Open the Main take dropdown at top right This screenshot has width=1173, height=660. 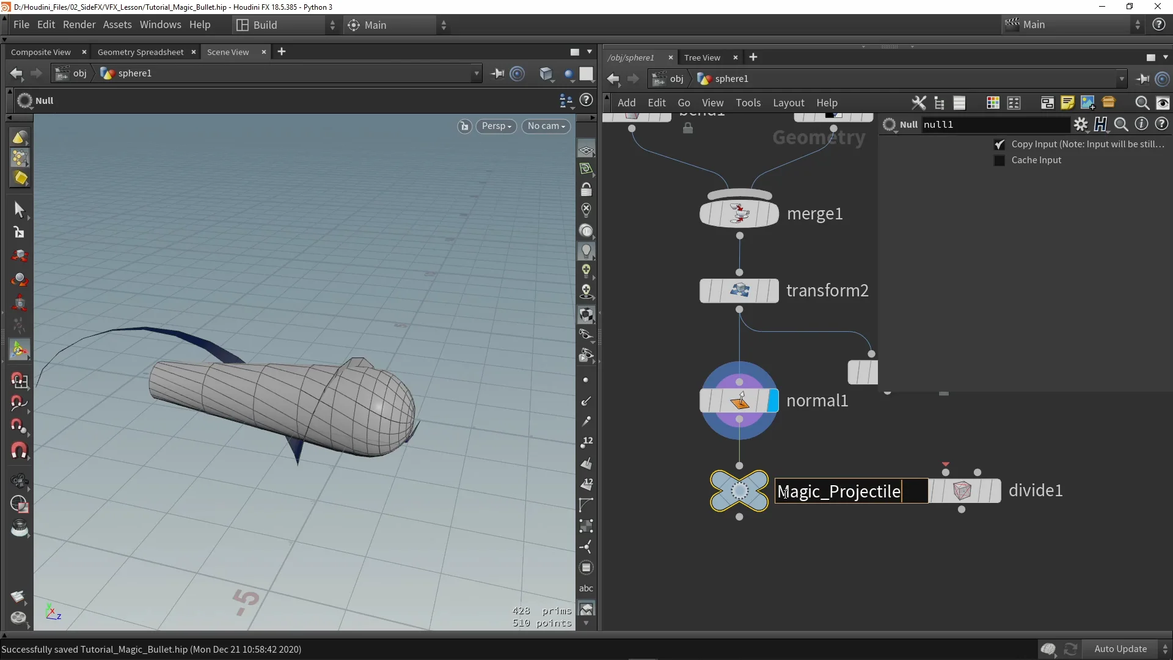(x=1072, y=25)
